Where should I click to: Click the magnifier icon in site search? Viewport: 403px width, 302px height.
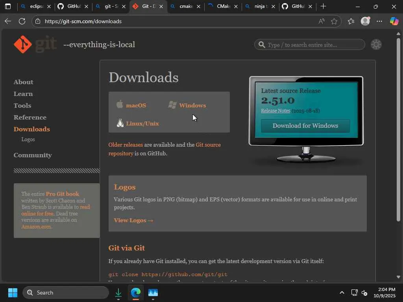tap(262, 45)
